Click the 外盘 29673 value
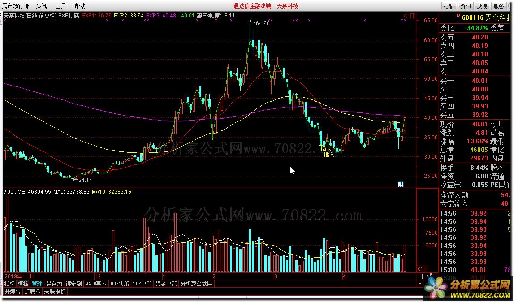The width and height of the screenshot is (514, 302). pos(479,158)
